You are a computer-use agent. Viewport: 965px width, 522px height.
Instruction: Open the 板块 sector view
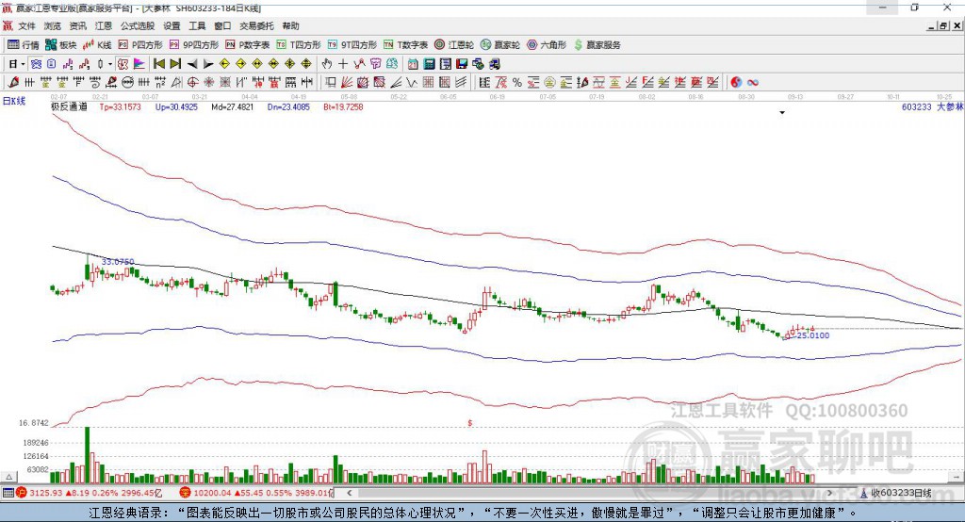(x=61, y=45)
